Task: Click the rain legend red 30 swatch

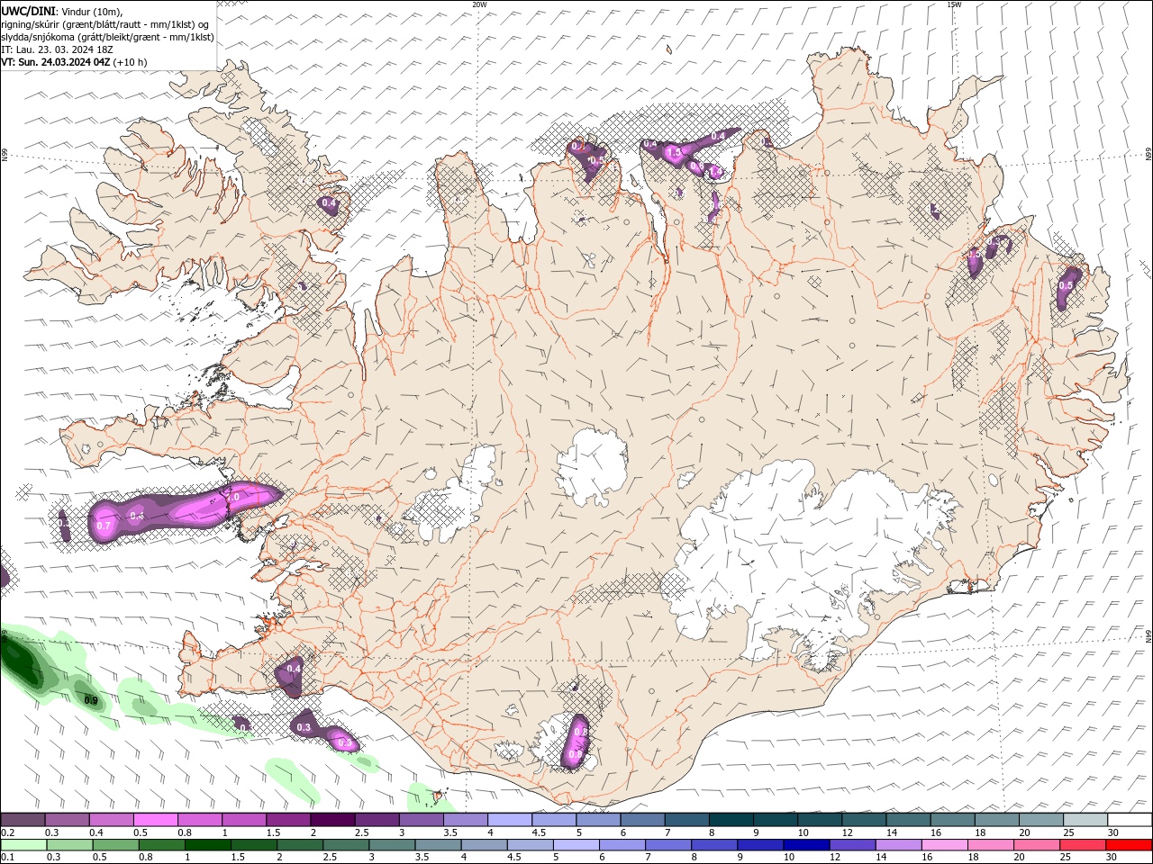Action: [x=1130, y=845]
